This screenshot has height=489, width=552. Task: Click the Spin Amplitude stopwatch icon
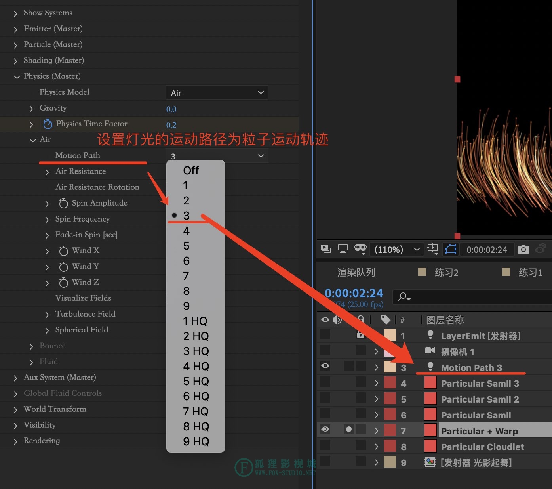click(x=63, y=203)
